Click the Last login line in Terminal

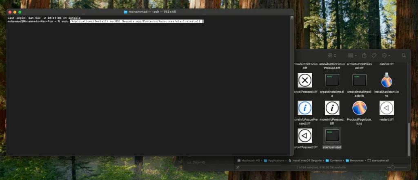point(44,18)
